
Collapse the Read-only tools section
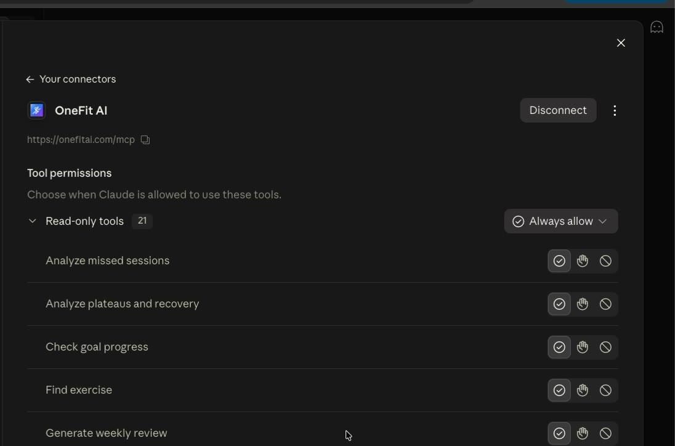32,221
